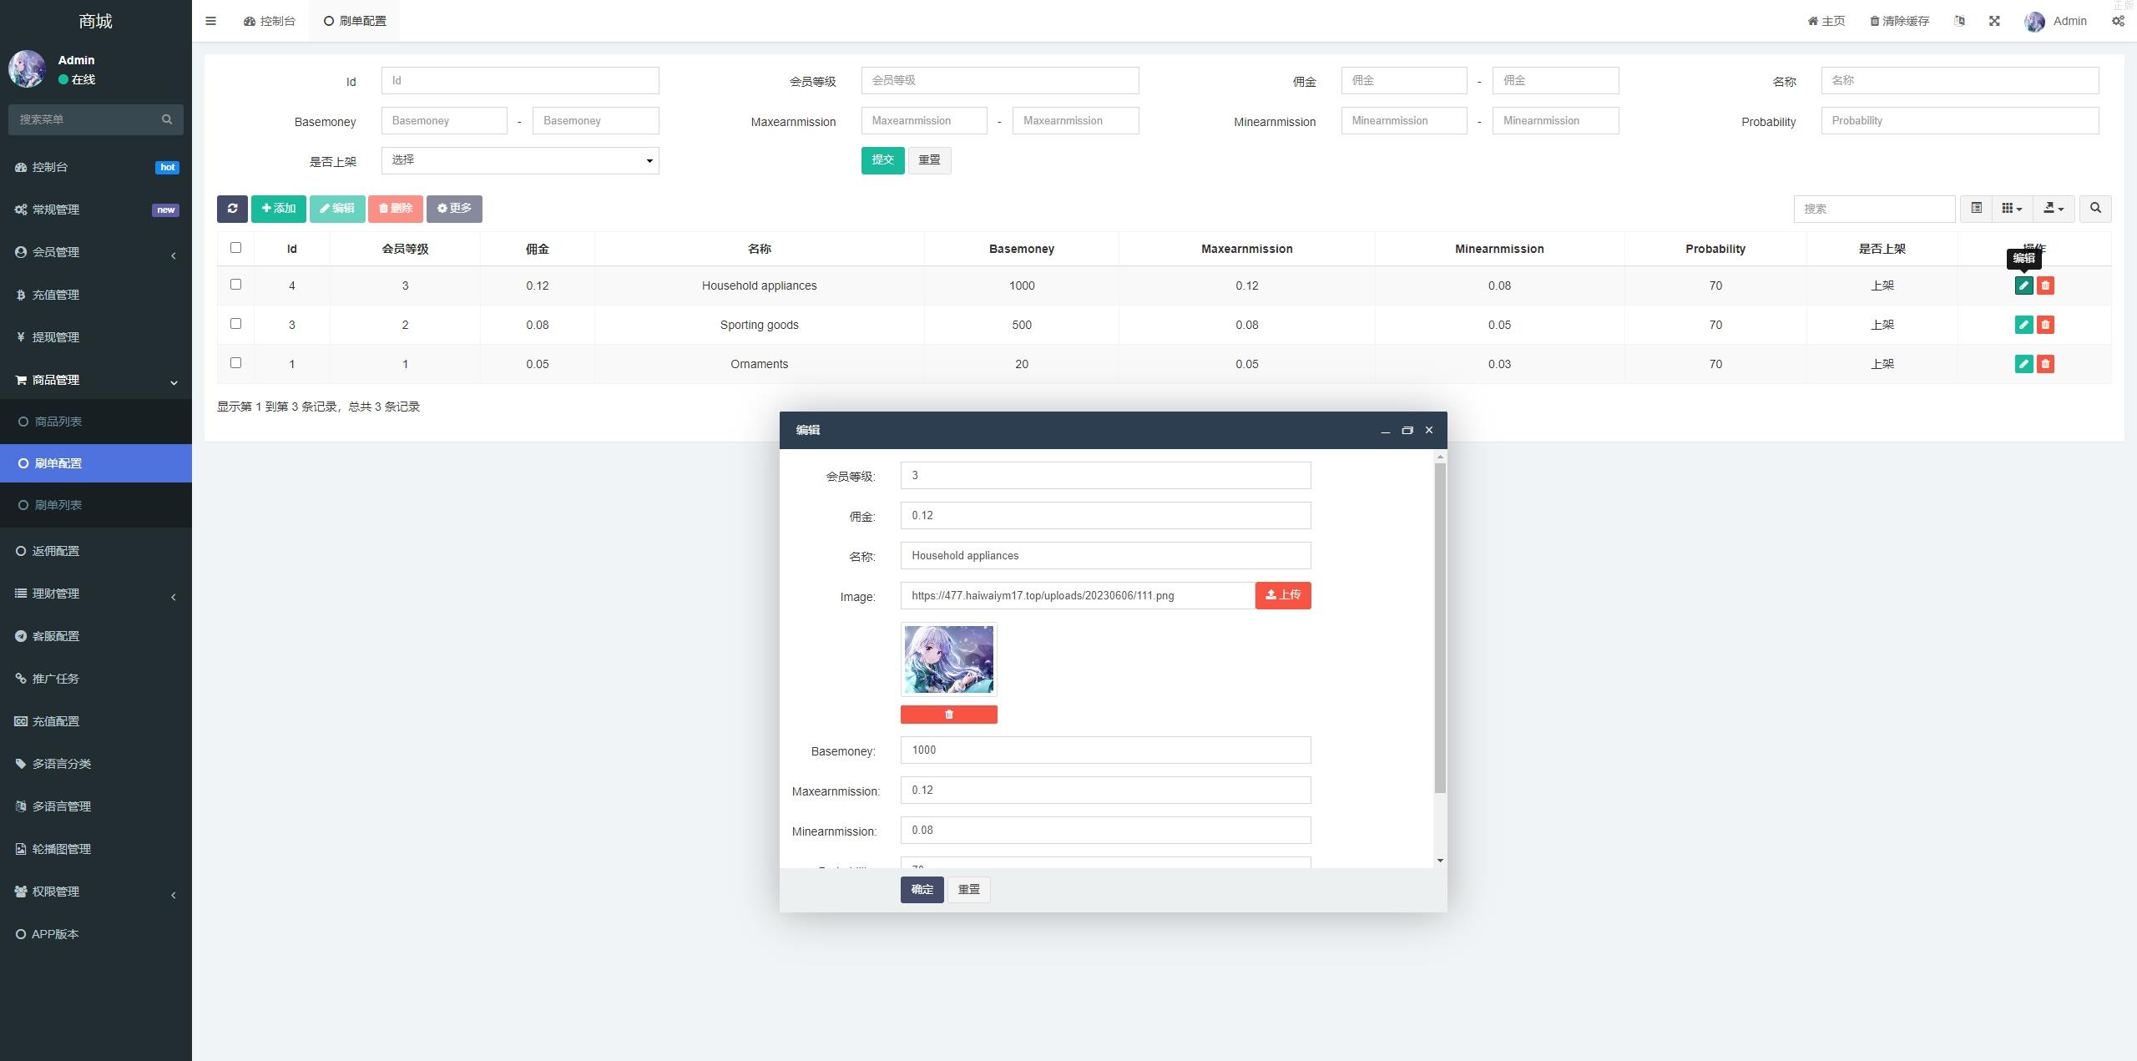
Task: Switch to the 控制台 tab
Action: point(270,21)
